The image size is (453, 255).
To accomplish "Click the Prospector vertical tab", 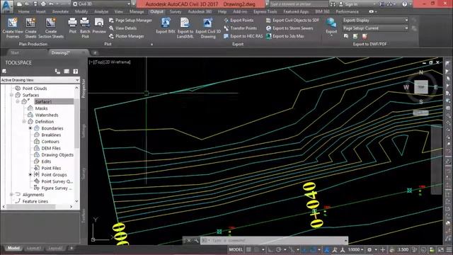I will [84, 89].
